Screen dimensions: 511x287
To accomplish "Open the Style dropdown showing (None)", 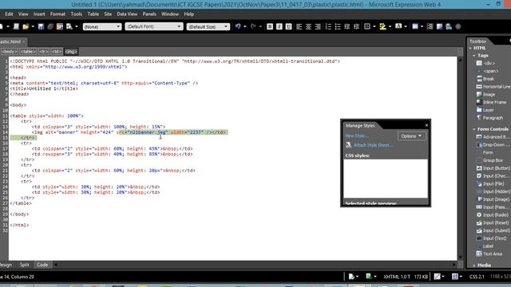I will click(102, 26).
